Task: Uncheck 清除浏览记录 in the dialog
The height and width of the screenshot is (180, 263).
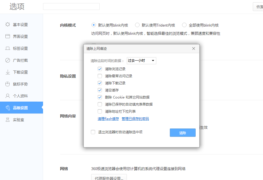Action: point(100,69)
